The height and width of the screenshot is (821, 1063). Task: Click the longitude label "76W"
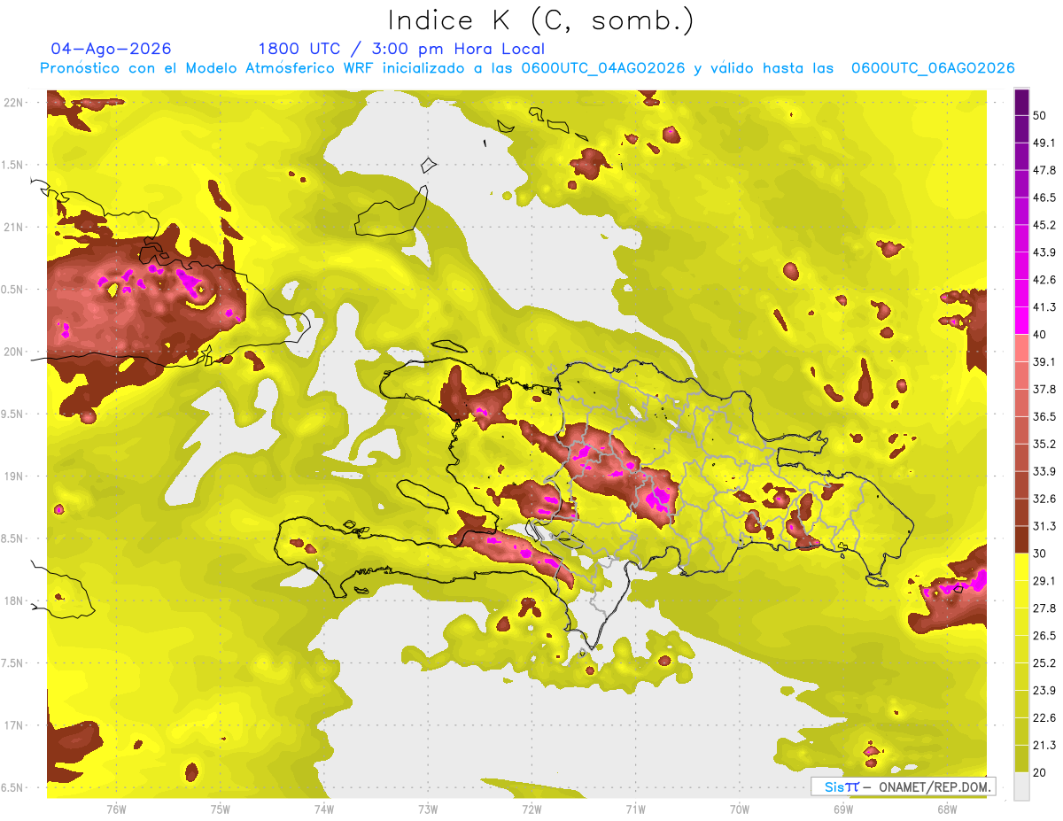click(116, 809)
